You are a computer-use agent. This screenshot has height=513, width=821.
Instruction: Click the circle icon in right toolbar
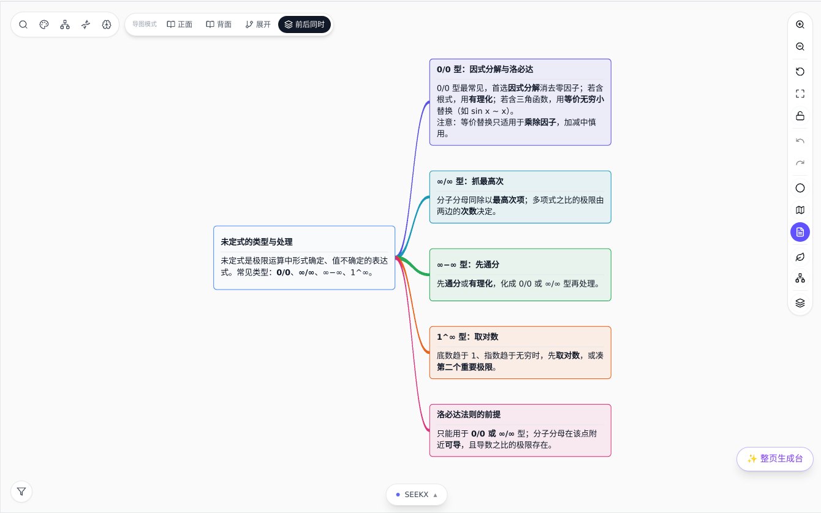[x=800, y=188]
